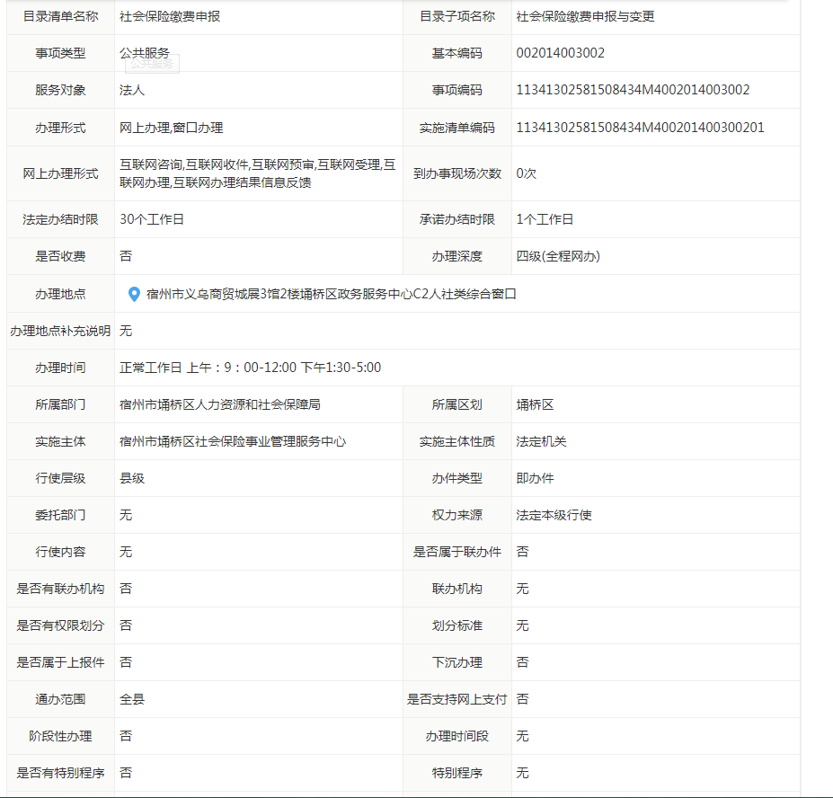Click the 互联网咨询 online handling form text

(151, 165)
